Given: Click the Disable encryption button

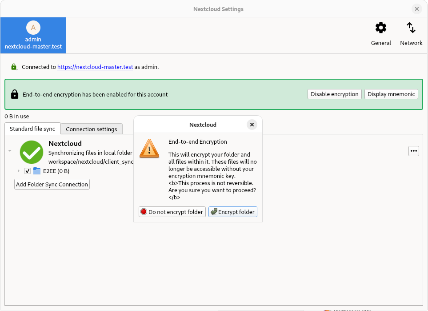Looking at the screenshot, I should click(x=334, y=94).
